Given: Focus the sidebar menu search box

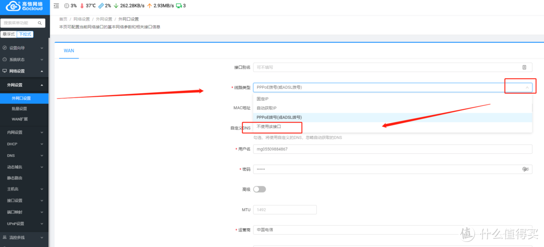Looking at the screenshot, I should [23, 23].
